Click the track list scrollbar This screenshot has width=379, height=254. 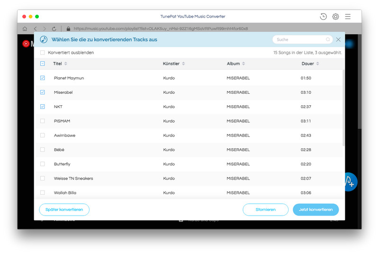coord(343,108)
